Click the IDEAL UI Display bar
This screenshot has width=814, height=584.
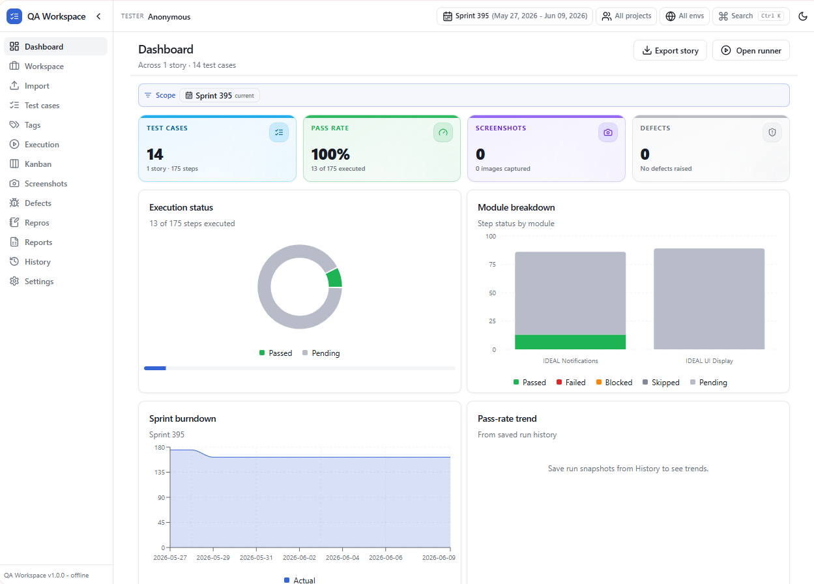pos(709,299)
